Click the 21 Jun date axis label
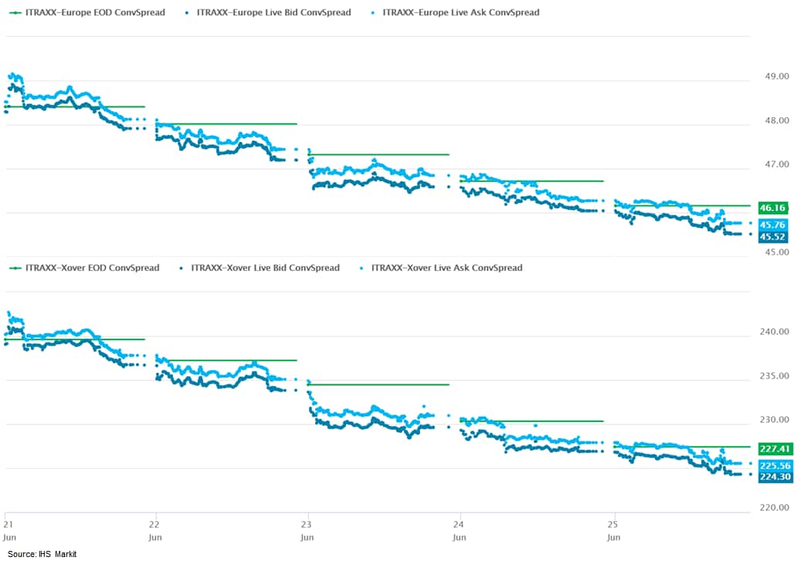The width and height of the screenshot is (797, 564). [x=6, y=519]
